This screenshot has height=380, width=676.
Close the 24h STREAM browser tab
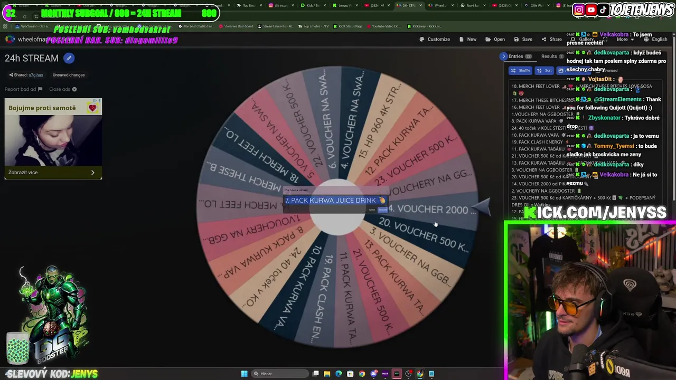tap(420, 5)
